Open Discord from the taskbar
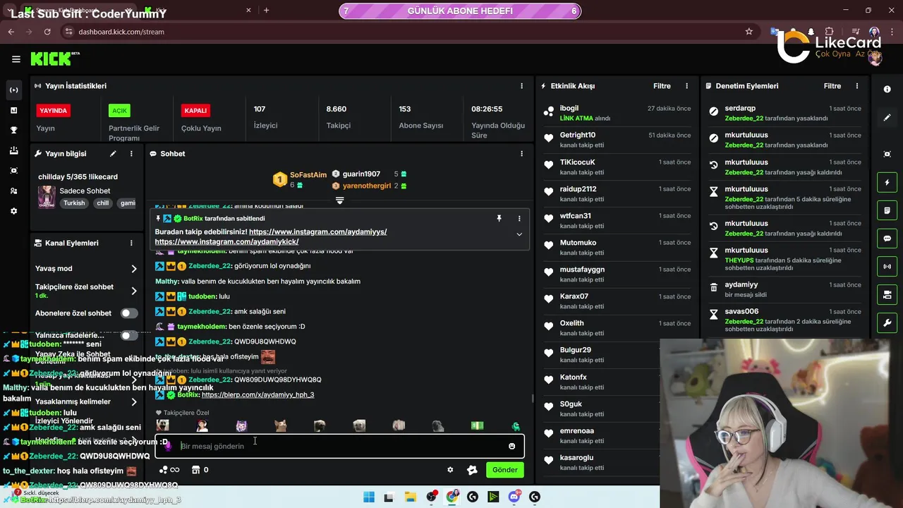This screenshot has width=903, height=508. [x=514, y=497]
